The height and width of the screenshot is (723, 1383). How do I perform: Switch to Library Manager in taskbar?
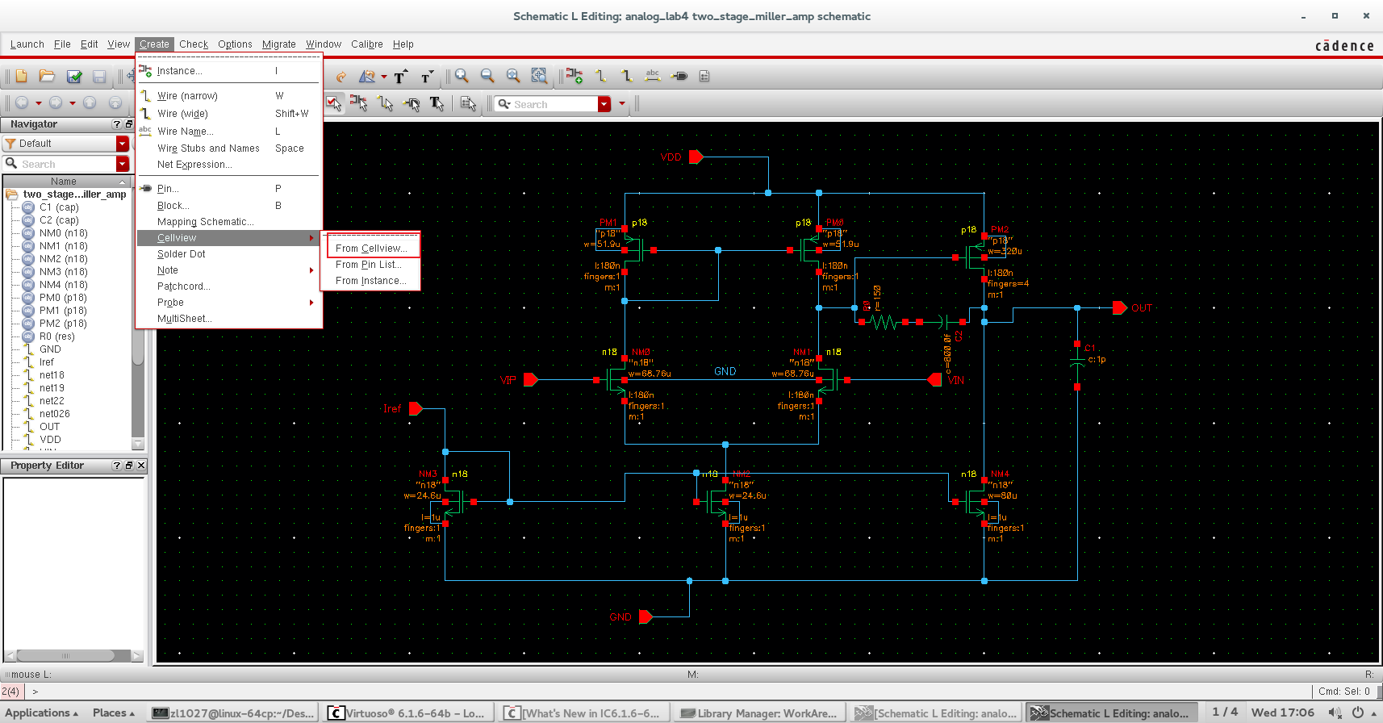pyautogui.click(x=759, y=713)
